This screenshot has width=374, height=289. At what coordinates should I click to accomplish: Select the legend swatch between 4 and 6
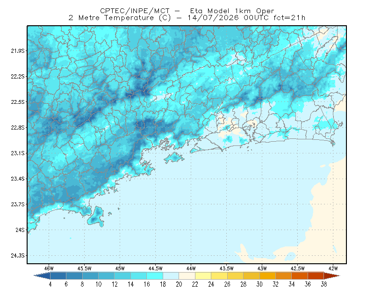click(58, 276)
